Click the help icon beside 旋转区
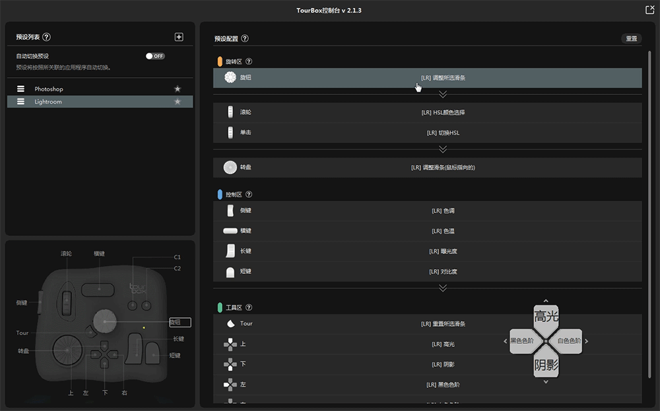Screen dimensions: 660x411 pos(249,61)
